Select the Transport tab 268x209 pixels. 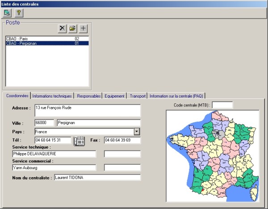(x=138, y=96)
